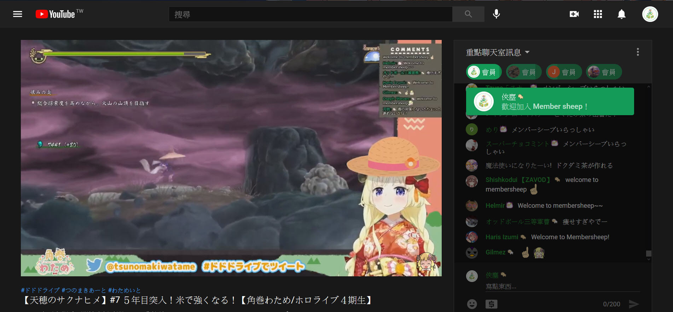Click the 痩せすぎやでー chat message

click(585, 222)
